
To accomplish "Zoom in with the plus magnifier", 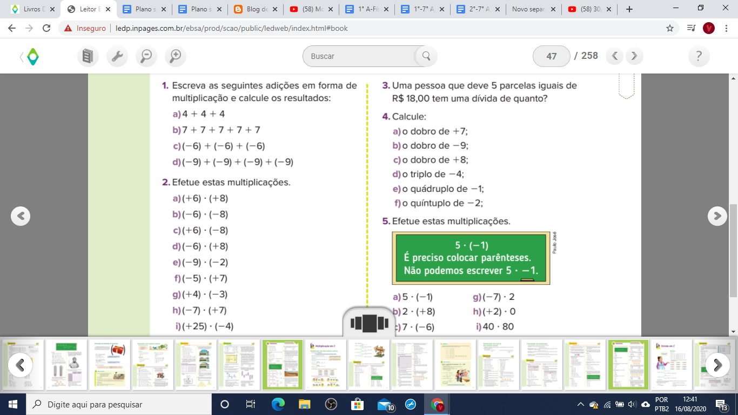I will 176,56.
